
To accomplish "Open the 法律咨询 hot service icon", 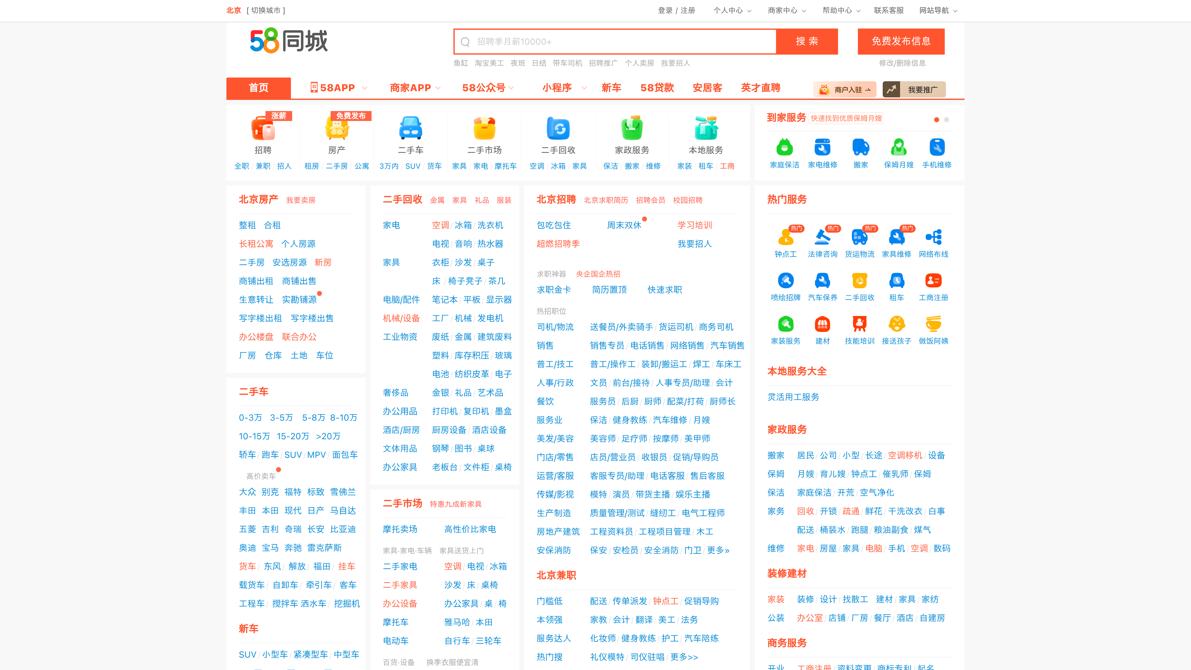I will point(823,237).
